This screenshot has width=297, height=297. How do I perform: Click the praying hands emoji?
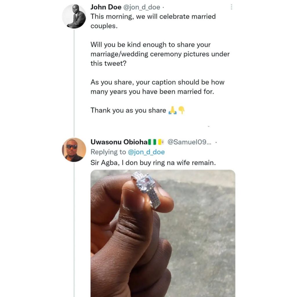point(173,110)
